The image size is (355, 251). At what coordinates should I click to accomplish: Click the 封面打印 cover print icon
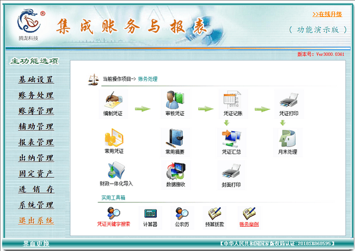click(x=231, y=171)
